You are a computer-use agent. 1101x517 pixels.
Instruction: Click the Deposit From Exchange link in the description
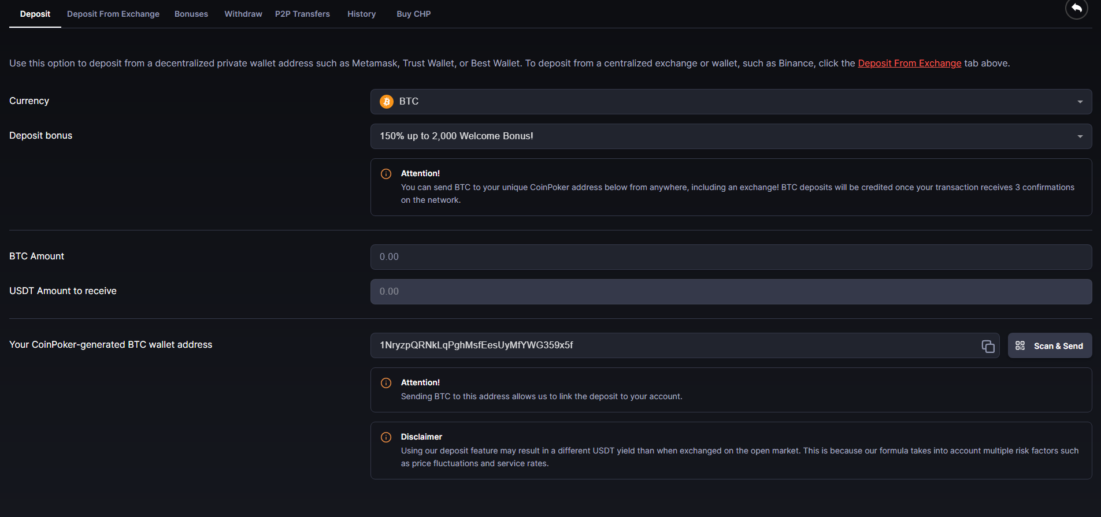click(x=909, y=63)
